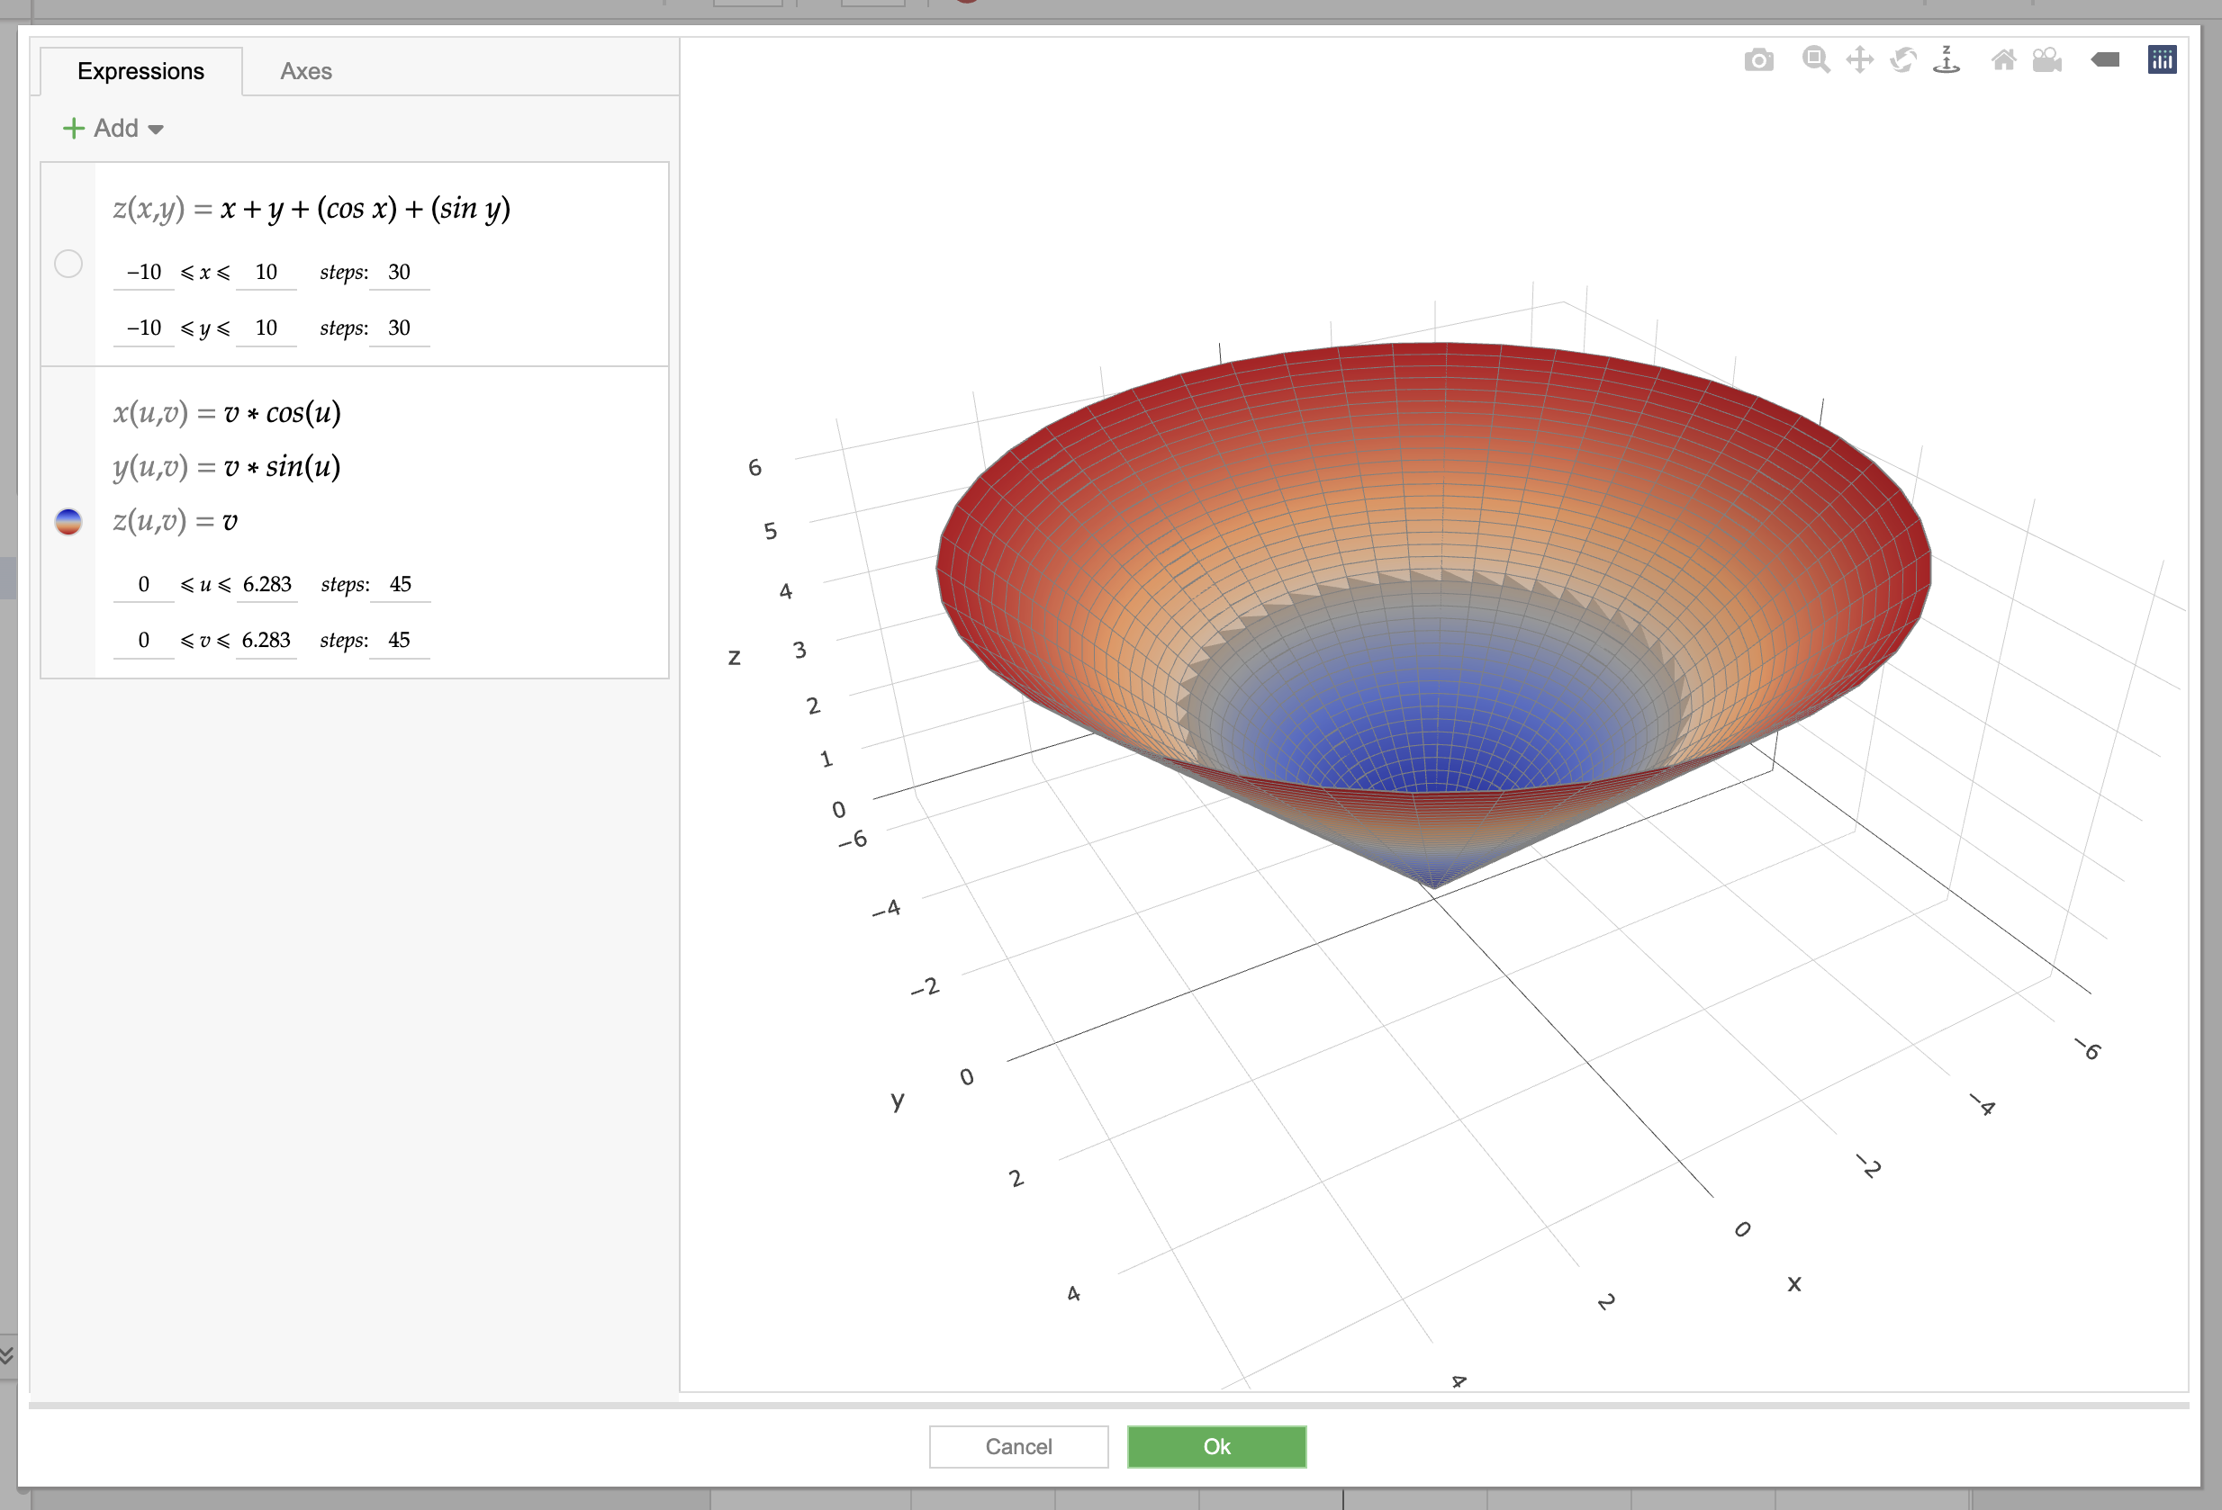Click the Cancel button
The image size is (2222, 1510).
coord(1018,1447)
